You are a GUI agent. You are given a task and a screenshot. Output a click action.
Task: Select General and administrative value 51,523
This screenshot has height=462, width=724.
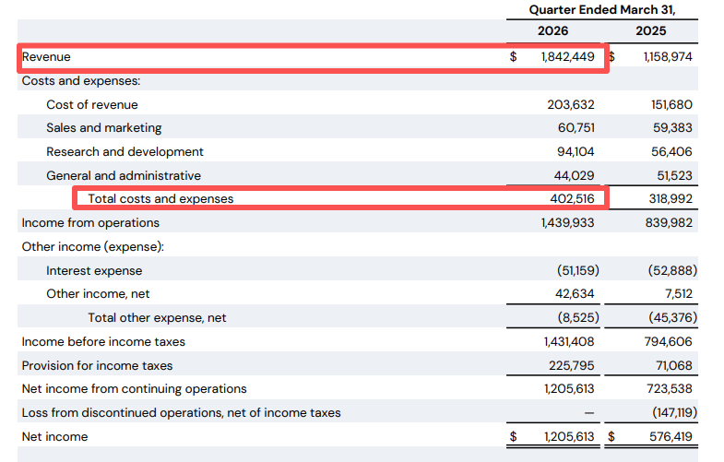674,176
